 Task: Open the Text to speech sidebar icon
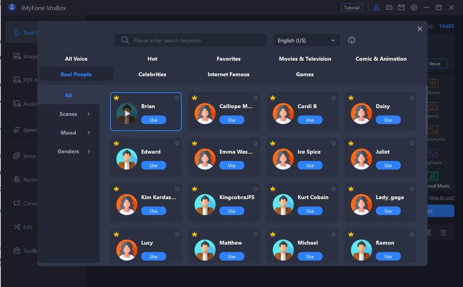(x=17, y=33)
